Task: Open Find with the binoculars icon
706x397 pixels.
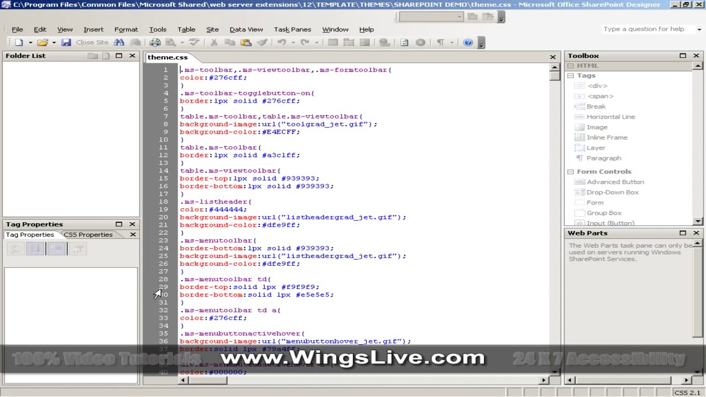Action: click(x=119, y=42)
